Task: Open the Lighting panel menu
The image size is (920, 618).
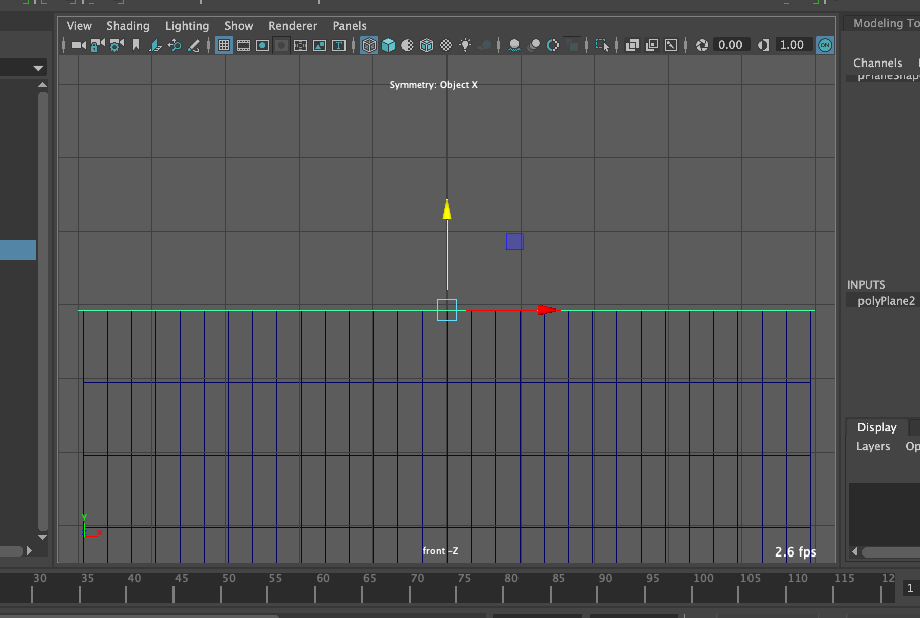Action: (x=187, y=26)
